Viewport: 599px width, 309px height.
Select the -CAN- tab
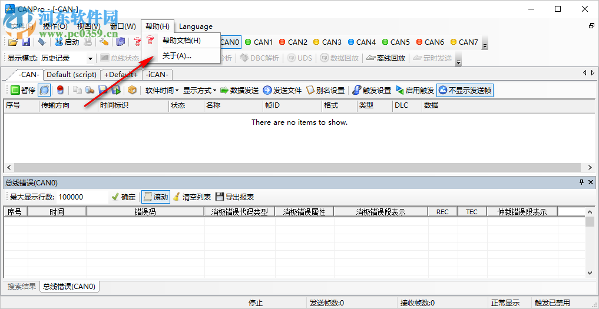click(29, 75)
